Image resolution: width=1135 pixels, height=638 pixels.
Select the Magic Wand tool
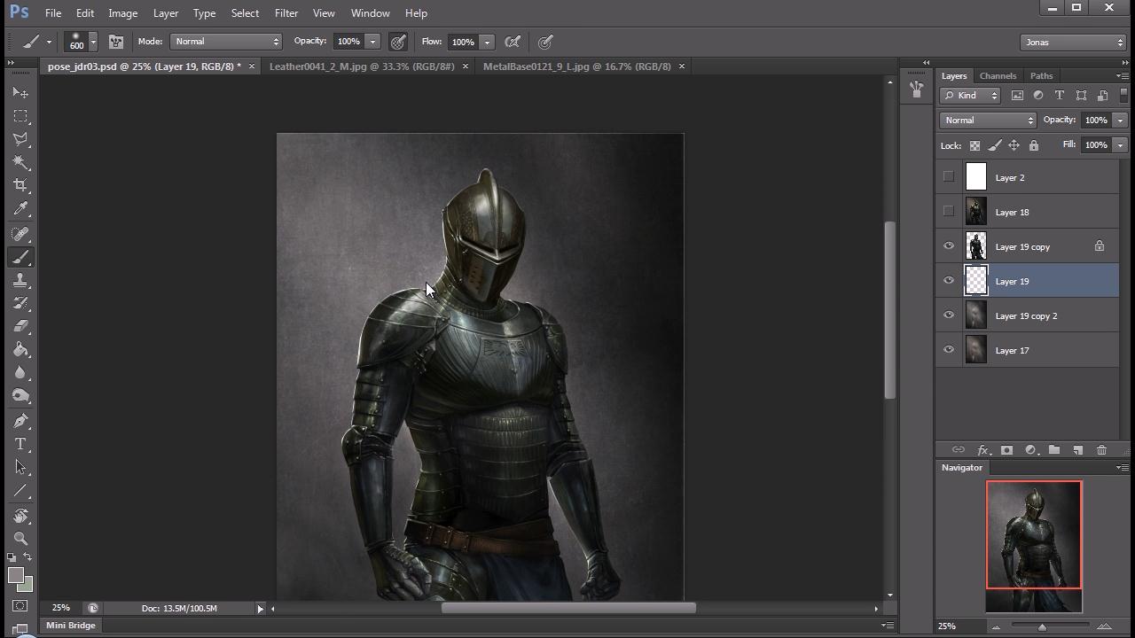[x=20, y=162]
